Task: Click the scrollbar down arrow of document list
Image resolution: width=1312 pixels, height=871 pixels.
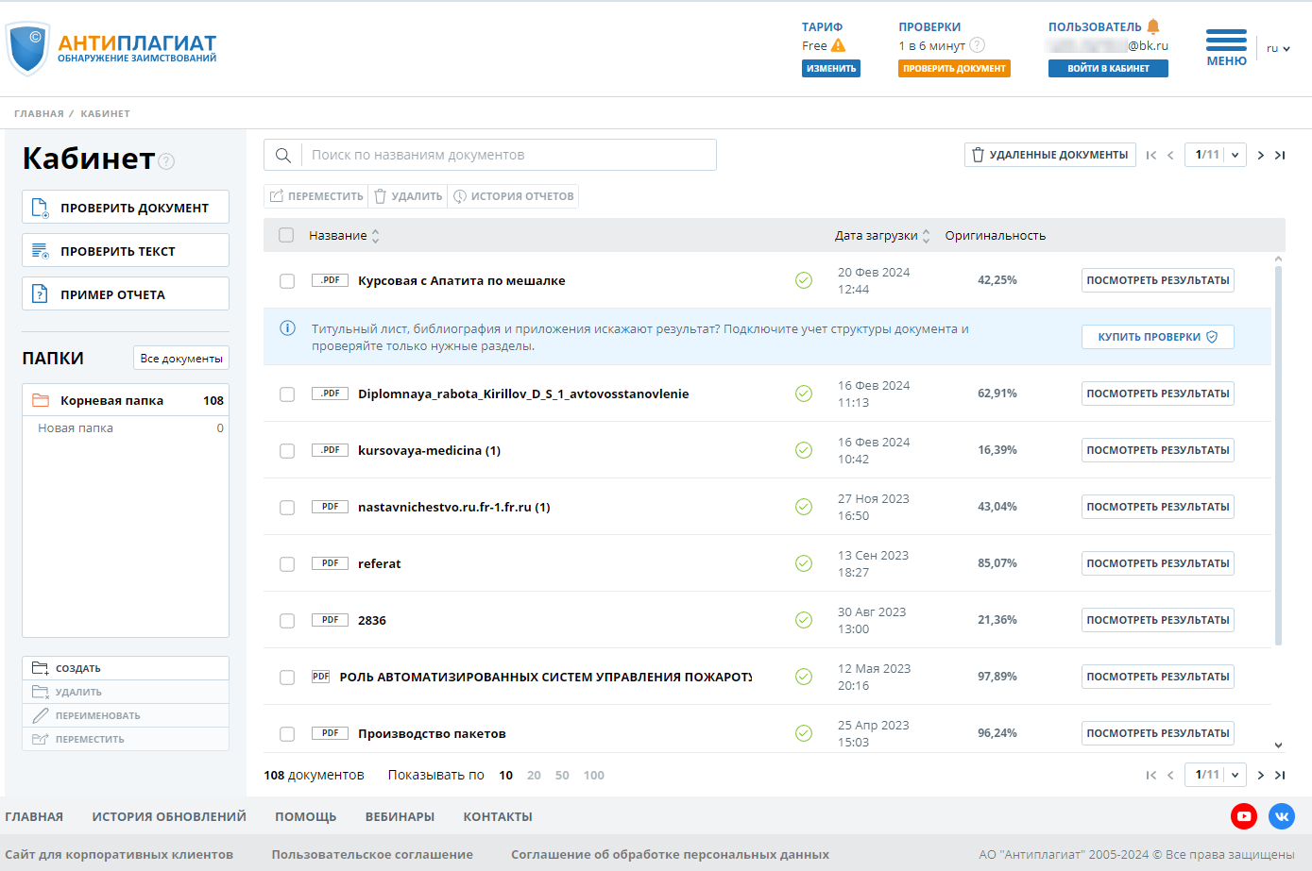Action: (x=1278, y=745)
